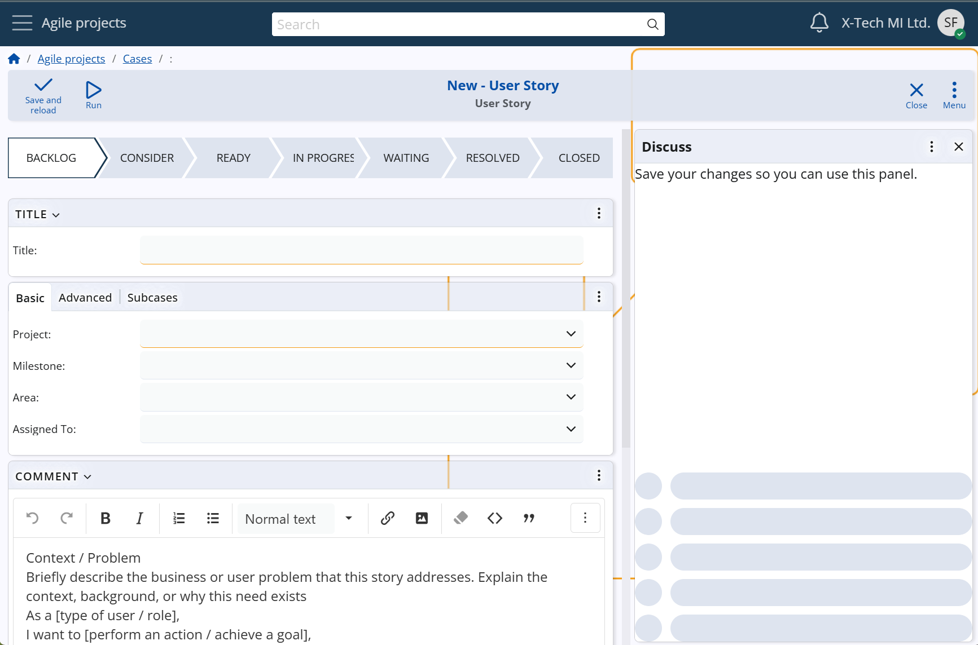Click Save and reload button
The image size is (978, 645).
43,96
